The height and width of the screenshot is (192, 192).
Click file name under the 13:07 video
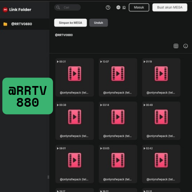(118, 93)
